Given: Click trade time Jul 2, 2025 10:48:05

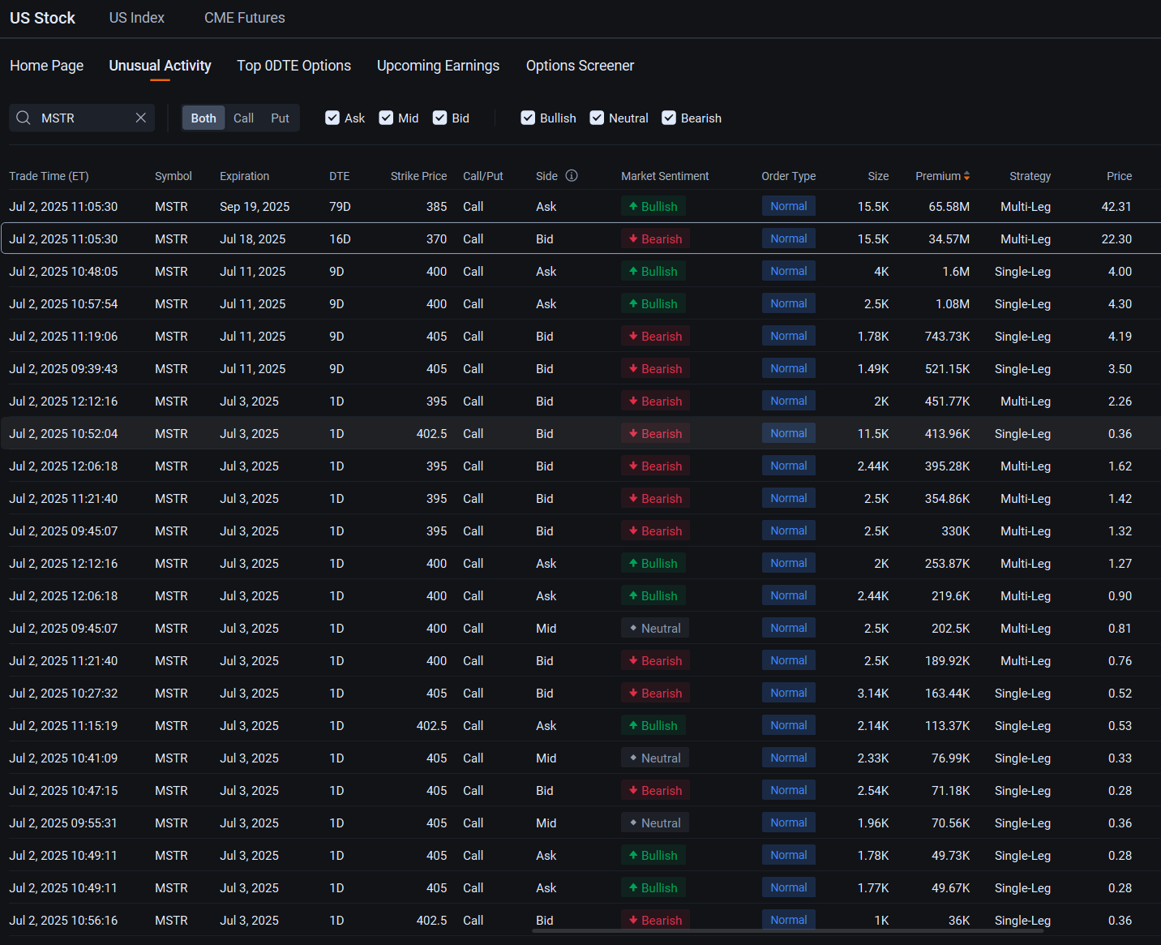Looking at the screenshot, I should pyautogui.click(x=63, y=272).
